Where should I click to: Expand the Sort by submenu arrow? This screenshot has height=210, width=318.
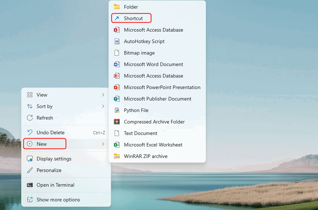tap(103, 106)
